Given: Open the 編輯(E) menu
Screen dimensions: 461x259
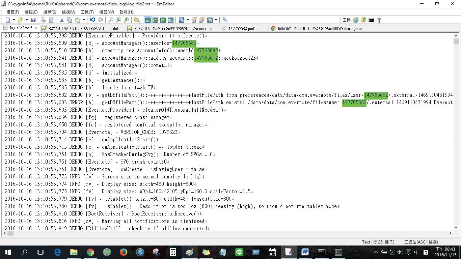Looking at the screenshot, I should (x=31, y=12).
